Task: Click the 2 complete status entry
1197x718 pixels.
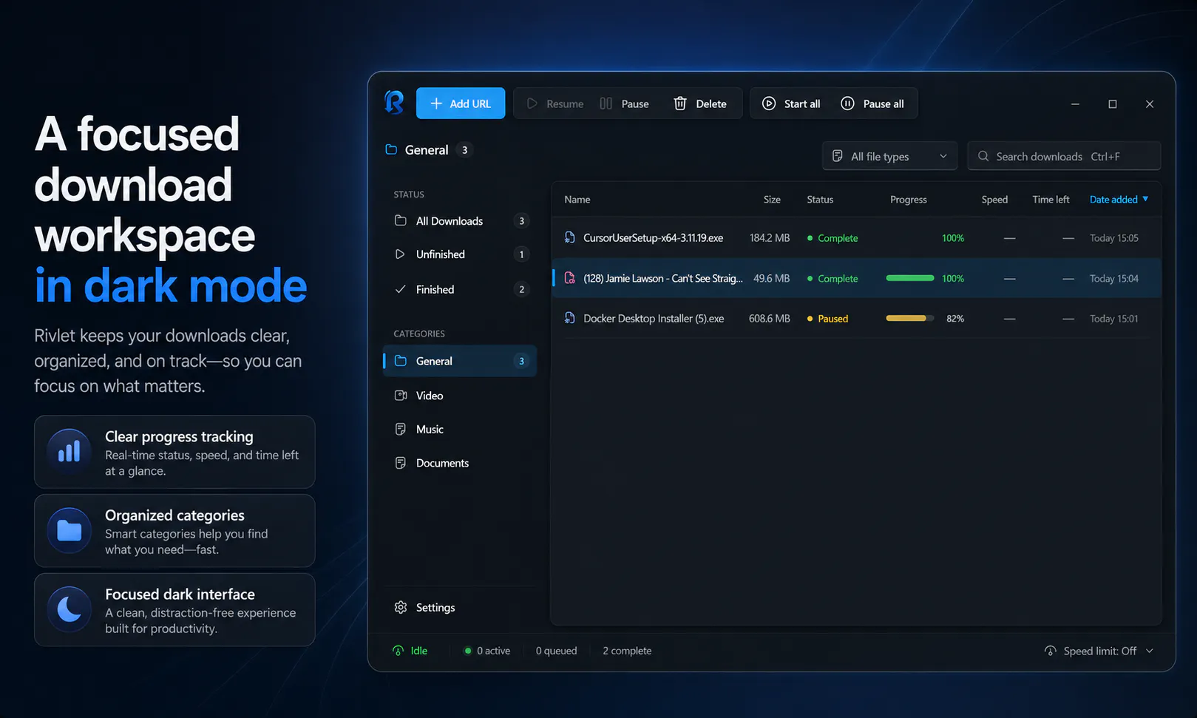Action: click(x=627, y=651)
